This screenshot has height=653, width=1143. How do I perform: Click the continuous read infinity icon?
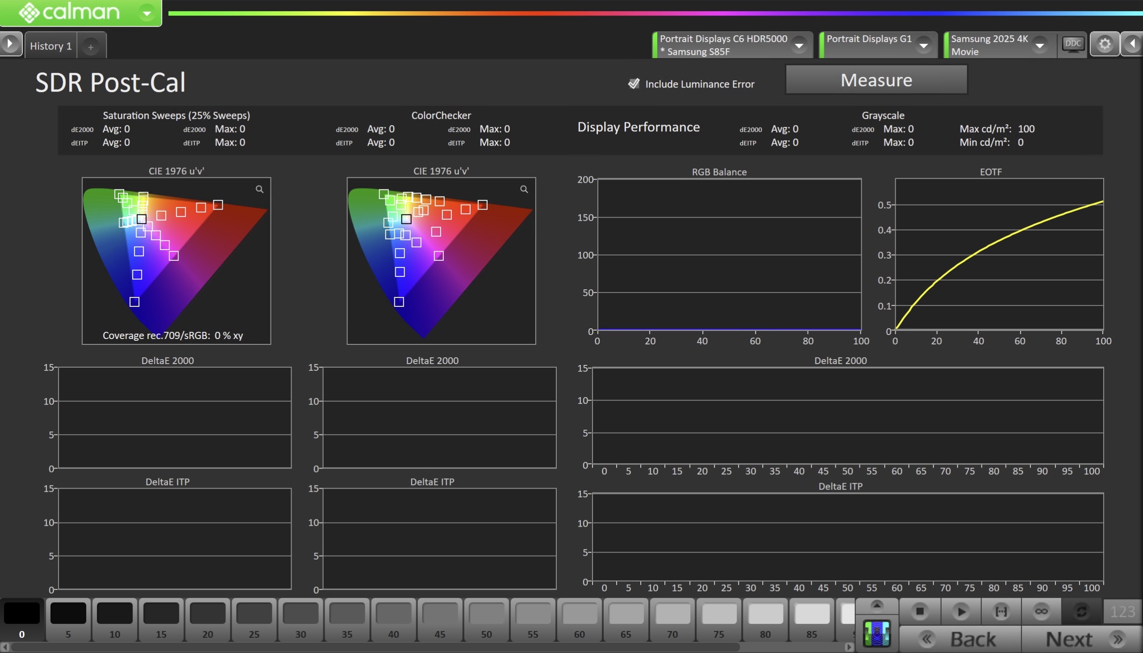(1041, 611)
